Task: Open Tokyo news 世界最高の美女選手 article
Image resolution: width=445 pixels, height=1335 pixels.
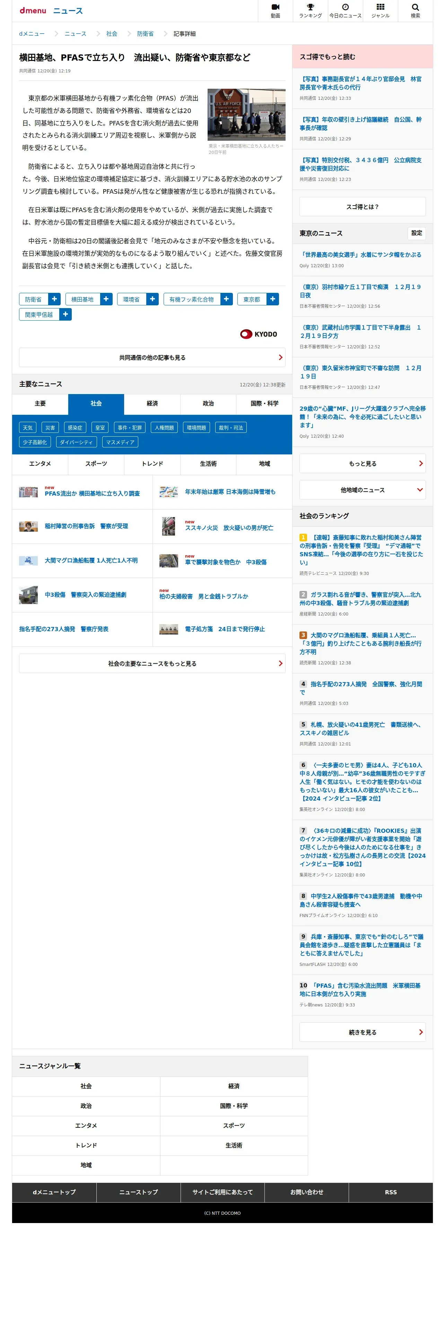Action: point(361,255)
